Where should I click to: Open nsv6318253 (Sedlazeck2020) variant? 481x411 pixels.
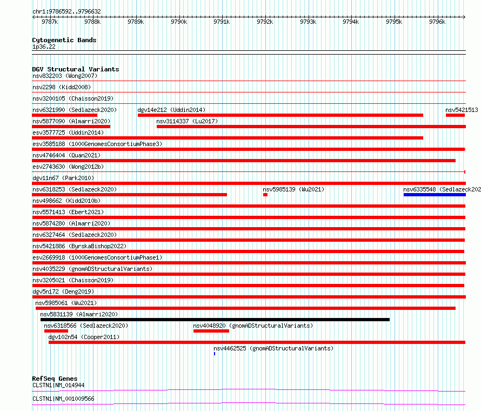[x=75, y=189]
